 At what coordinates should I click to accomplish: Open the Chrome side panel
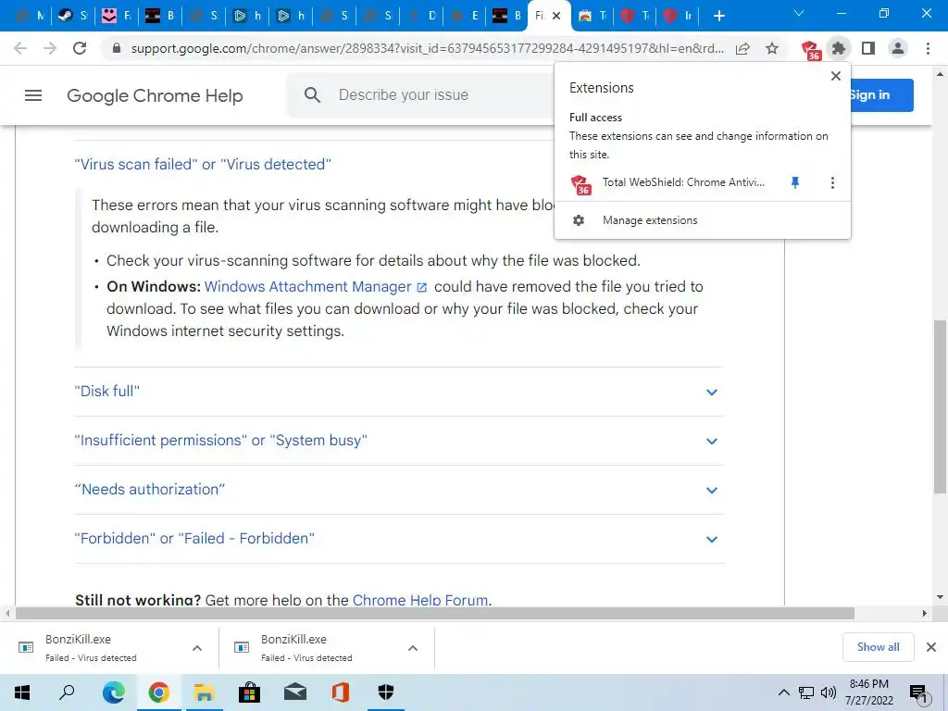point(868,48)
